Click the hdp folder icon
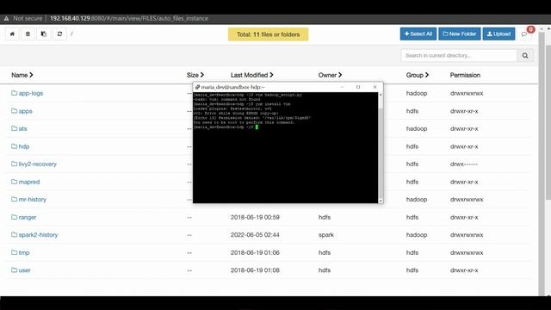Viewport: 551px width, 310px height. point(14,146)
